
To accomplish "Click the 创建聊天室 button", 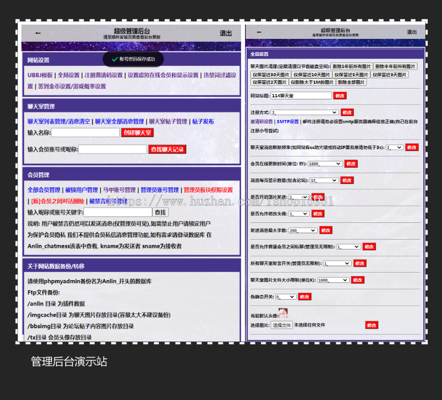I will (x=138, y=133).
